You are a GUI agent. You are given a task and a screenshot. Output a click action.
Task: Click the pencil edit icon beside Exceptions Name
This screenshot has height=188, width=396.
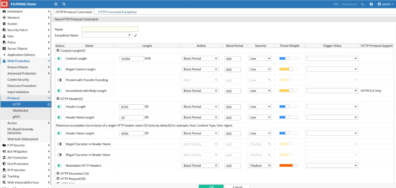coord(136,35)
